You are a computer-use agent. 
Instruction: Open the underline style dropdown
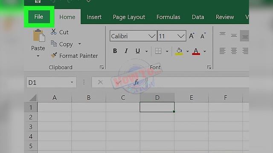[147, 51]
